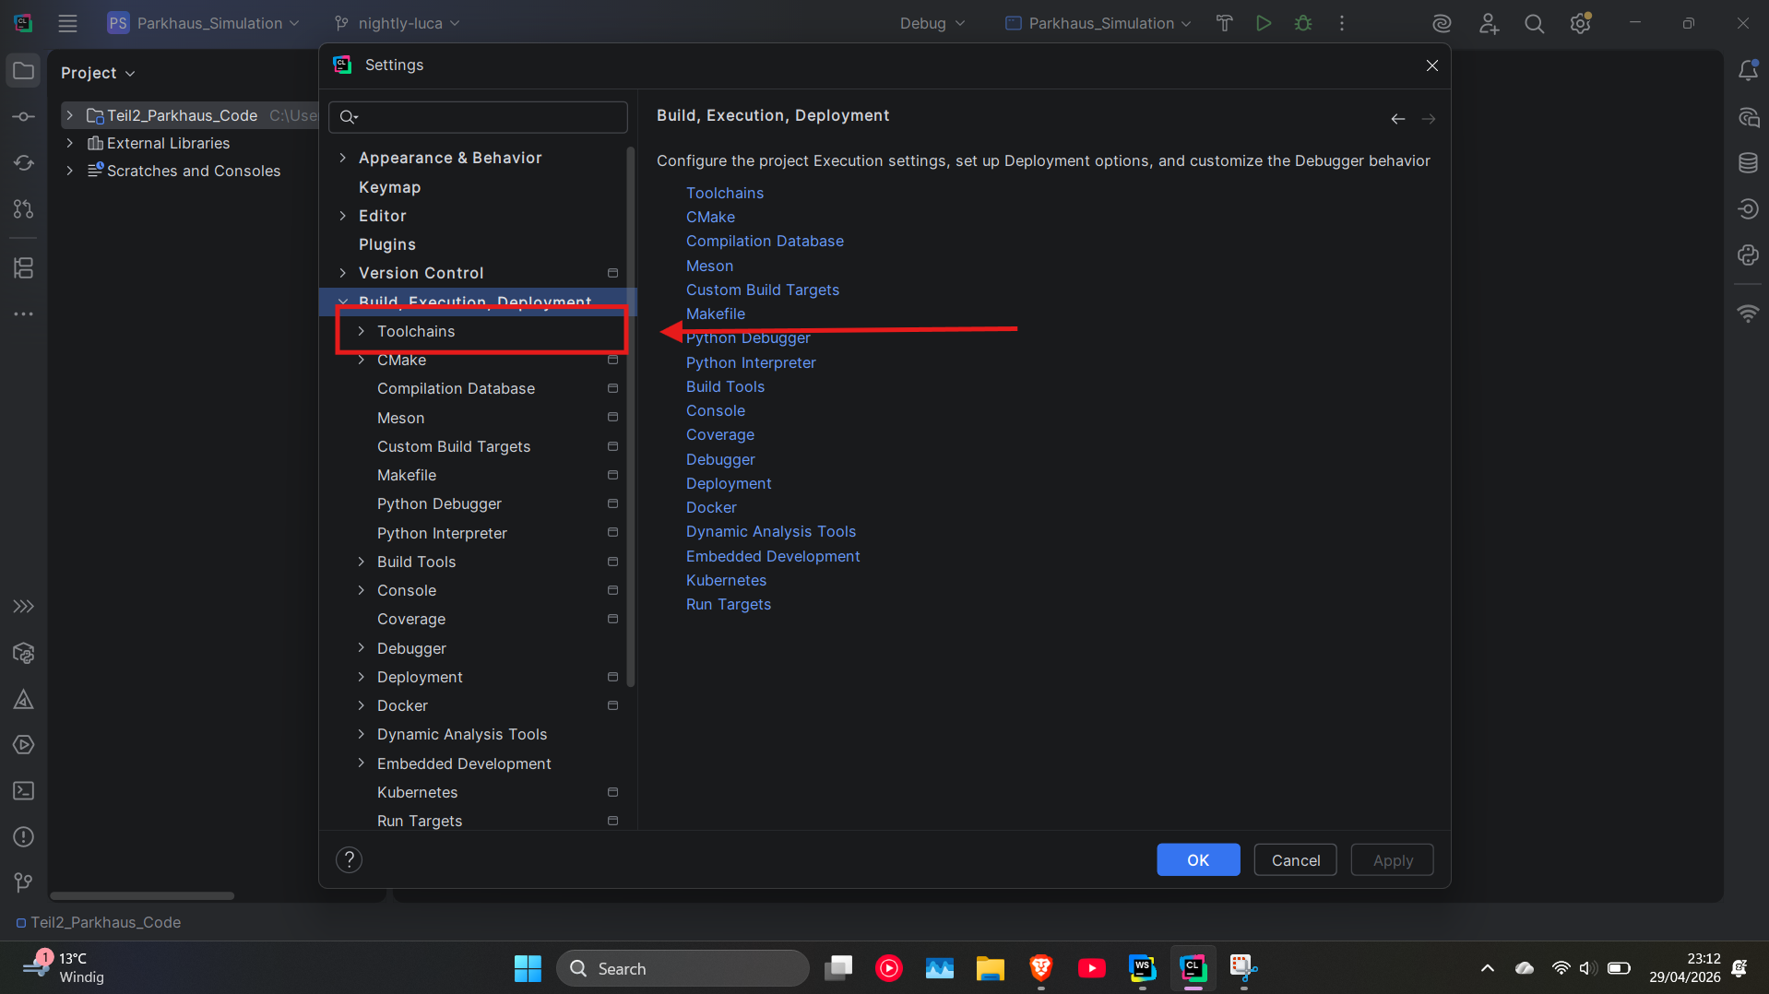Click the settings search field
The width and height of the screenshot is (1769, 994).
point(478,117)
